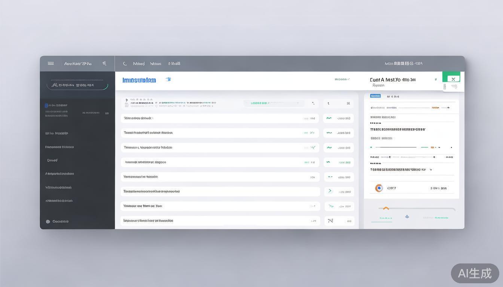Click the rounded outlined button in the sidebar
This screenshot has width=503, height=287.
pos(77,85)
